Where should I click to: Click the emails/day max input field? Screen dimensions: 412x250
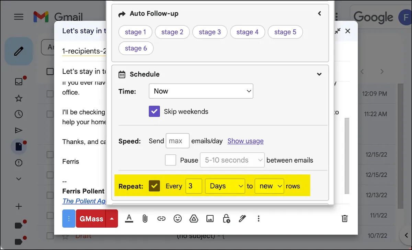178,141
